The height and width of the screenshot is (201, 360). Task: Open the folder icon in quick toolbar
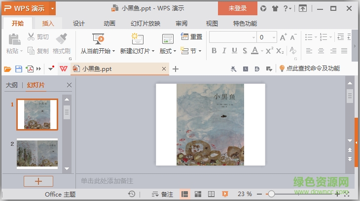point(7,69)
